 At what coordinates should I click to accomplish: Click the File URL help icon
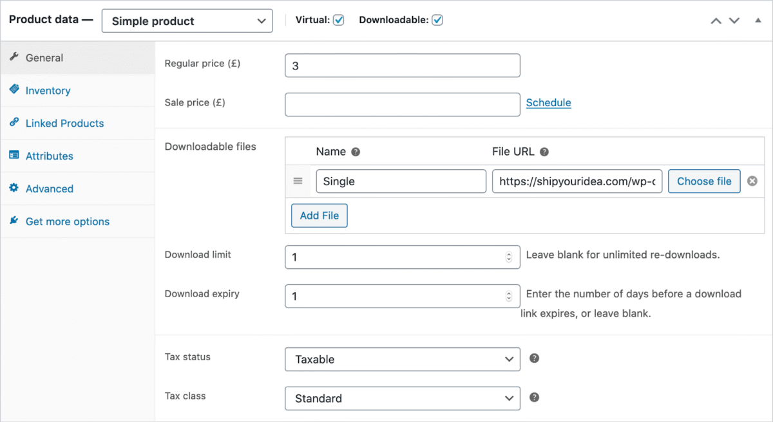[544, 151]
